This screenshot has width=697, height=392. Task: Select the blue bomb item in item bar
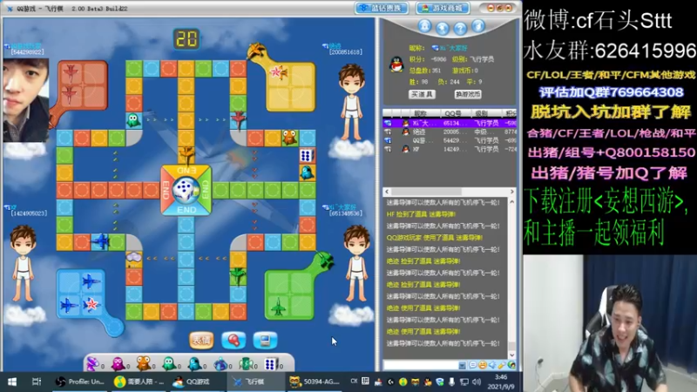tap(220, 364)
